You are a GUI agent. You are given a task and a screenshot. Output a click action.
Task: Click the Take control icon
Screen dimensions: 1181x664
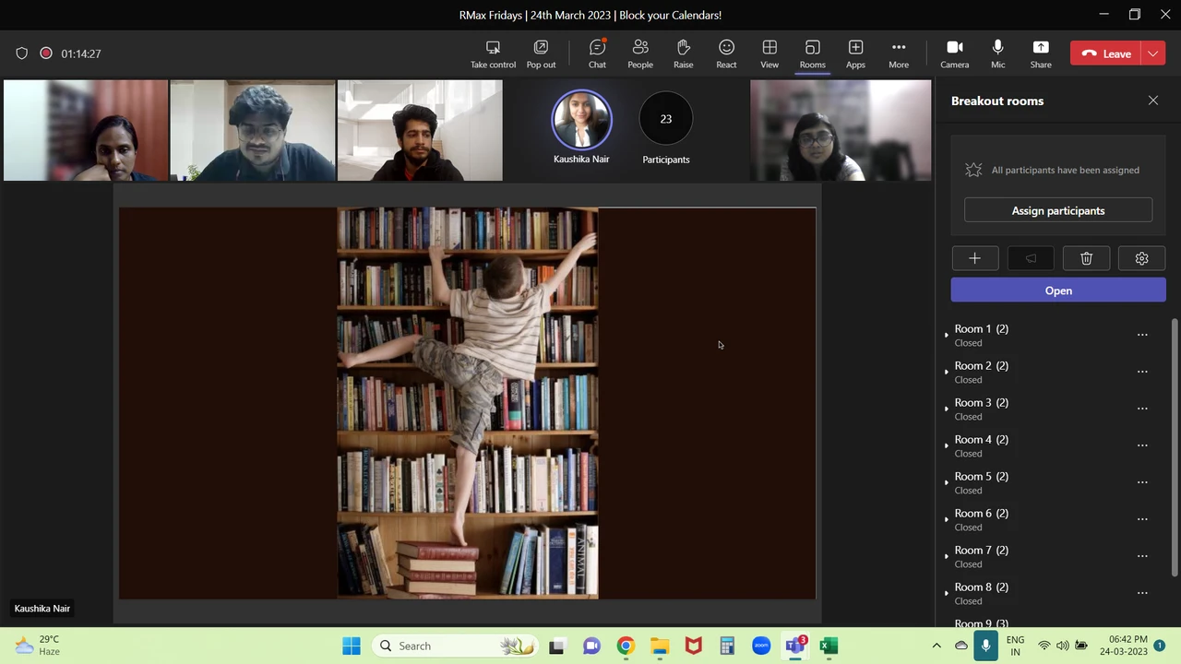[x=493, y=53]
